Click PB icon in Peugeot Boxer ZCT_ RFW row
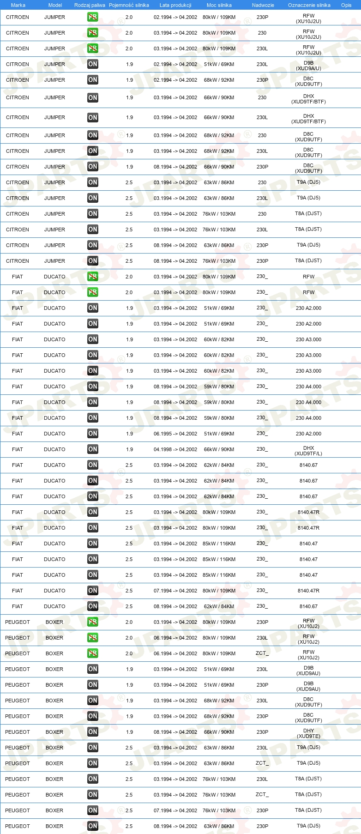The image size is (361, 834). coord(92,653)
